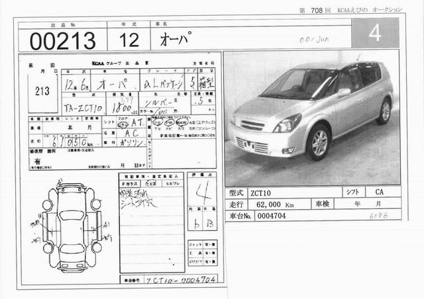Viewport: 424px width, 299px height.
Task: Click the large printed car name オーパ
Action: pyautogui.click(x=176, y=38)
